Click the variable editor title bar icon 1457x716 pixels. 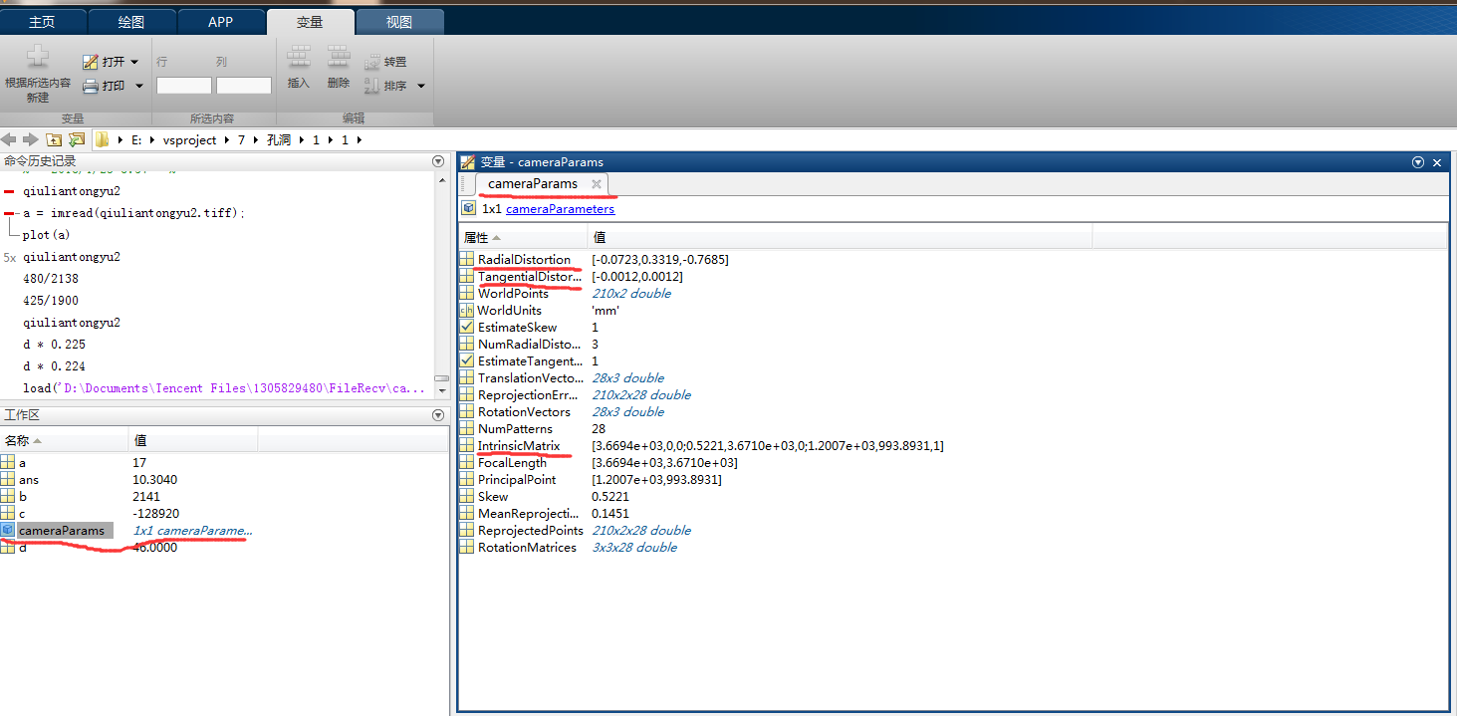tap(468, 162)
